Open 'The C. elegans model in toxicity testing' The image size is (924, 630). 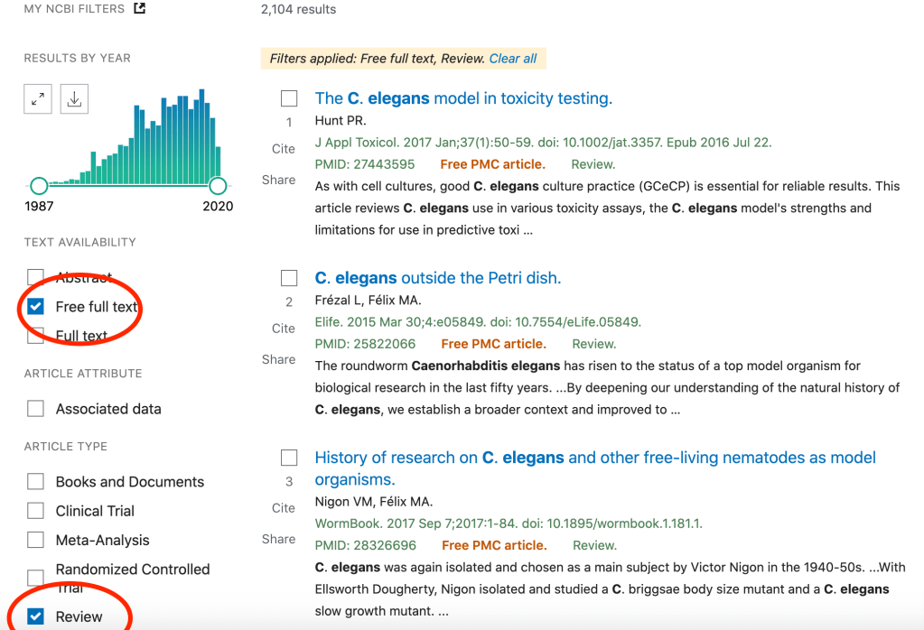click(x=463, y=98)
